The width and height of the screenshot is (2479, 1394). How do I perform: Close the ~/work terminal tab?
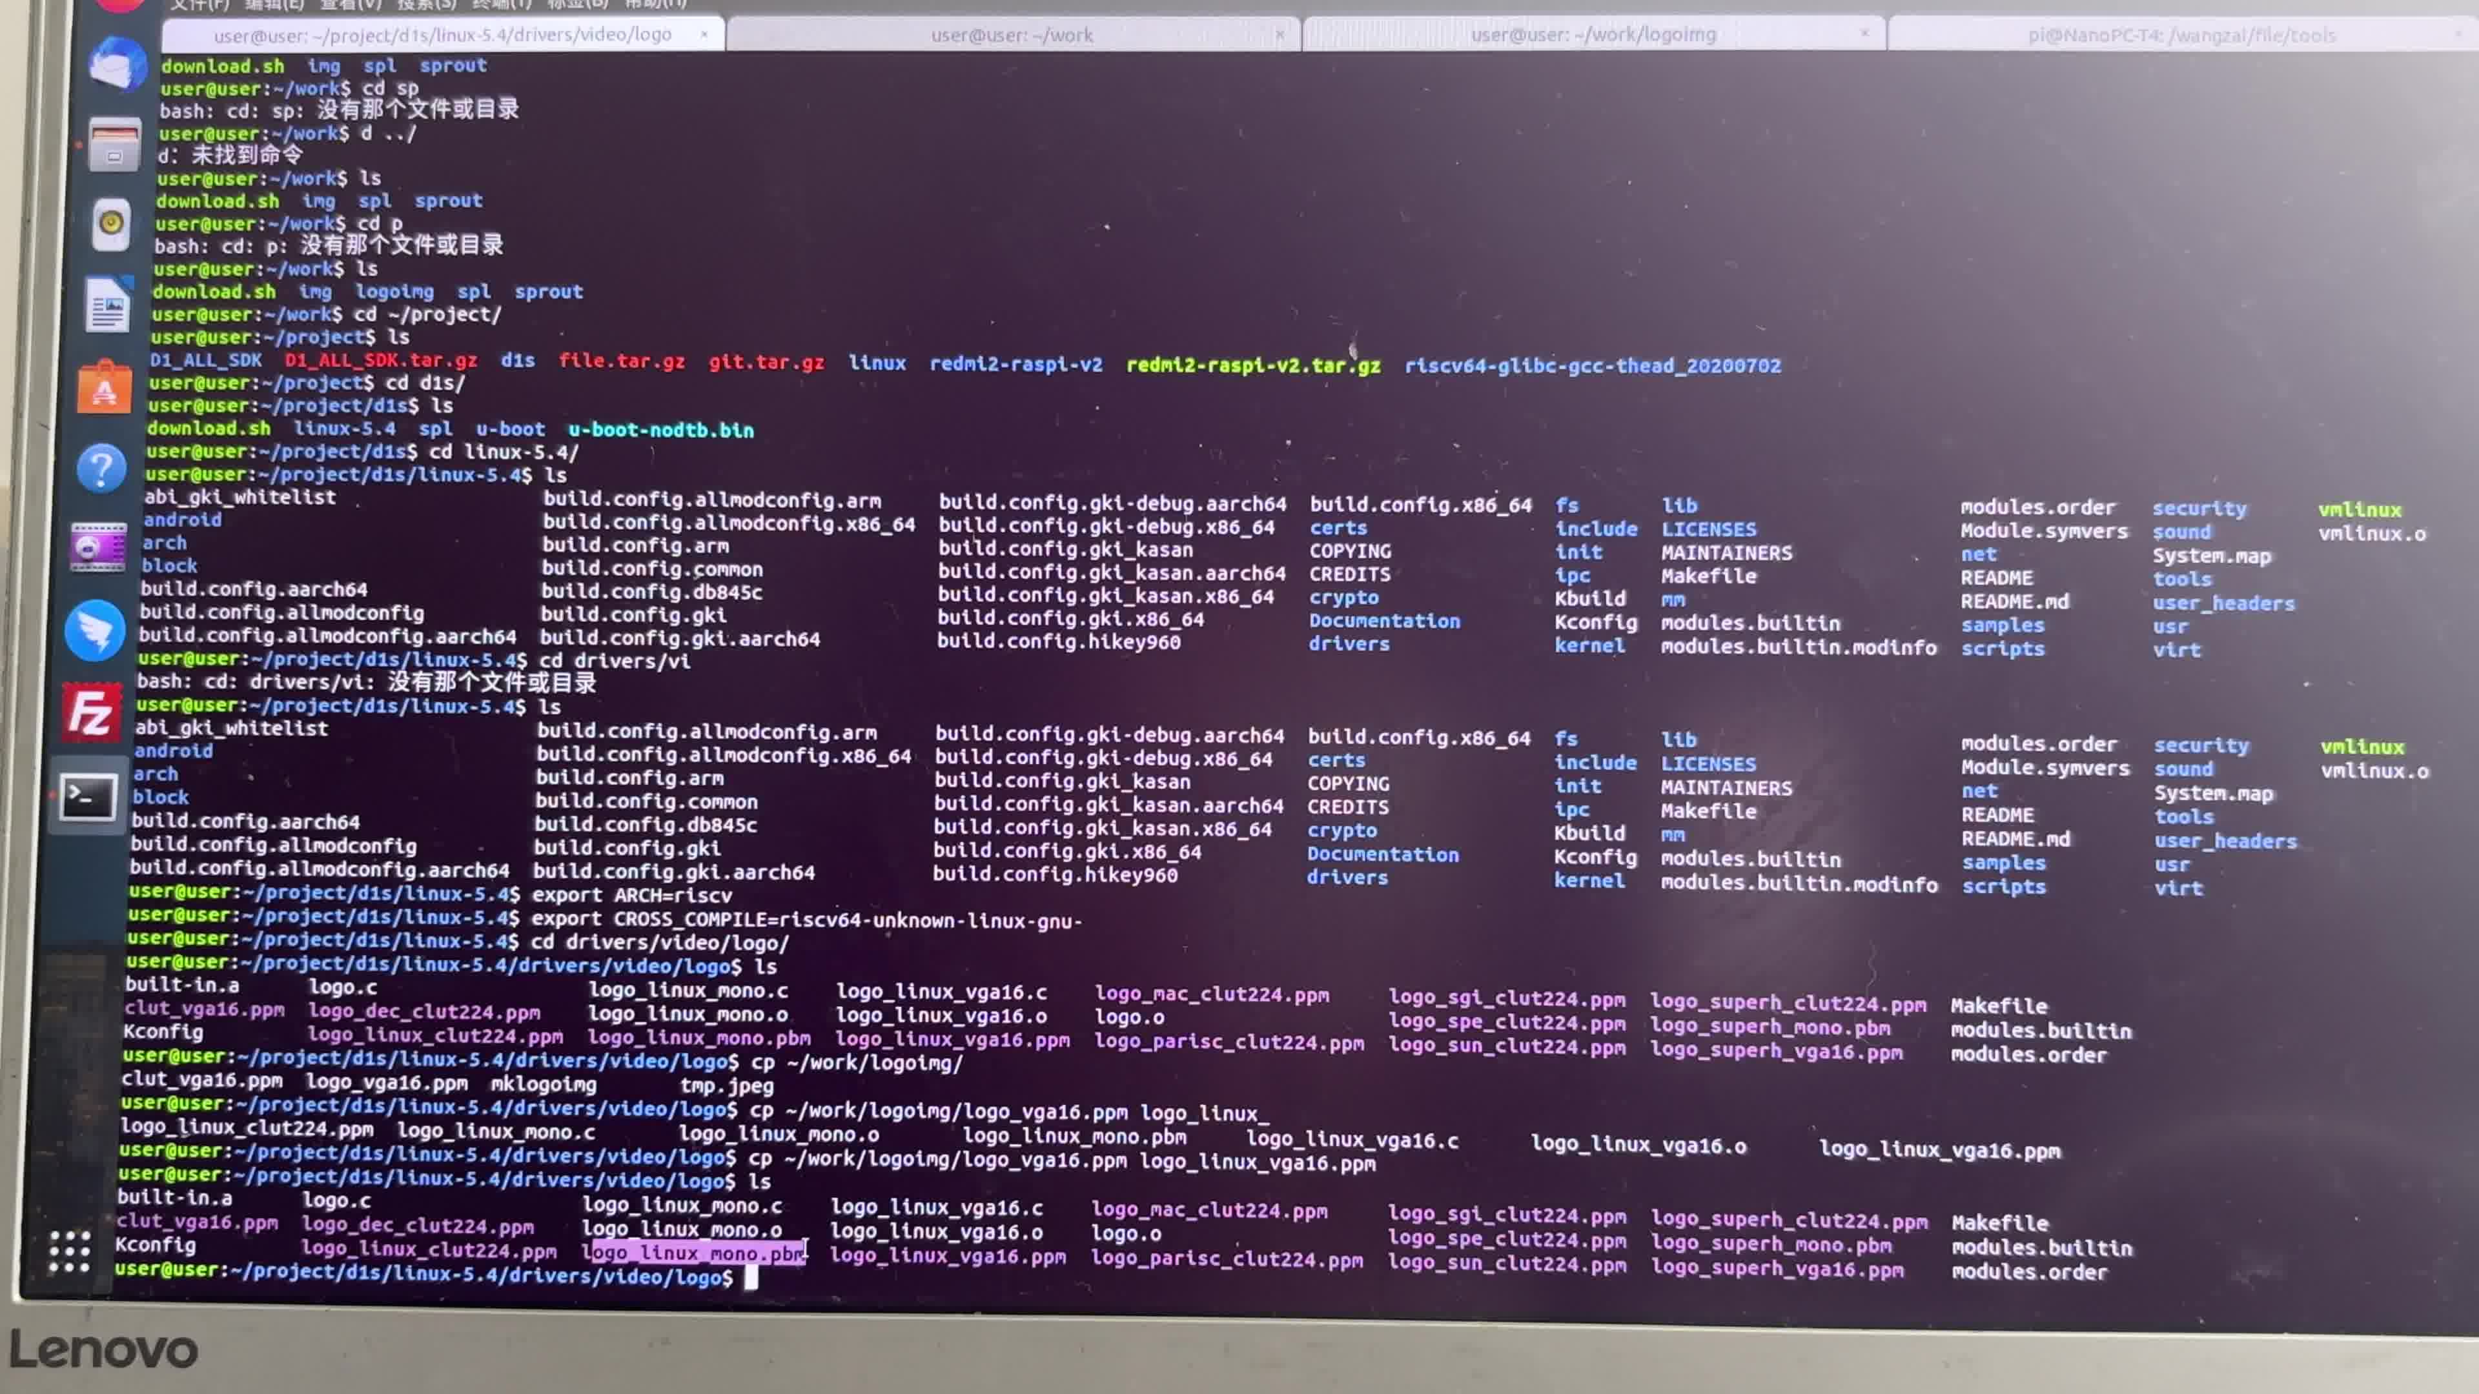(x=1280, y=35)
